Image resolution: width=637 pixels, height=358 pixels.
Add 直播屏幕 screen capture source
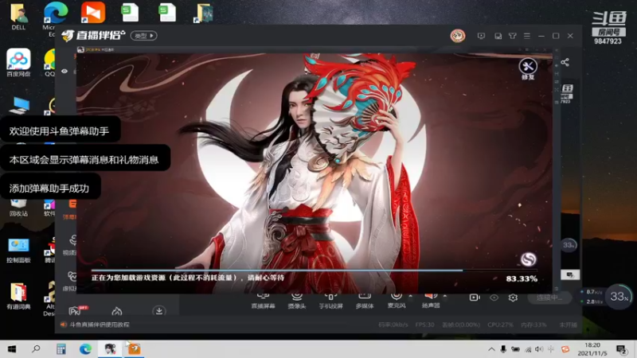coord(263,301)
